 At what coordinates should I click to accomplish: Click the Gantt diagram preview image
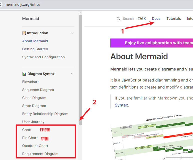tap(152, 136)
